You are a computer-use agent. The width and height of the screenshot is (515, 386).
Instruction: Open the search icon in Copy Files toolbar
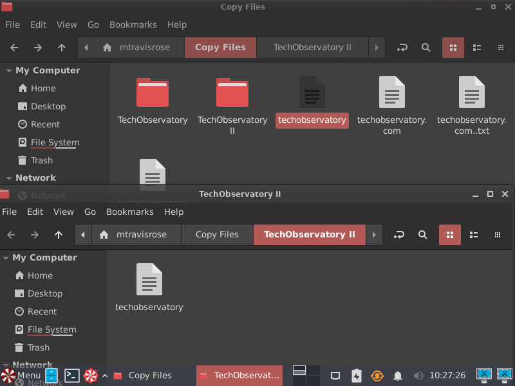[x=425, y=47]
